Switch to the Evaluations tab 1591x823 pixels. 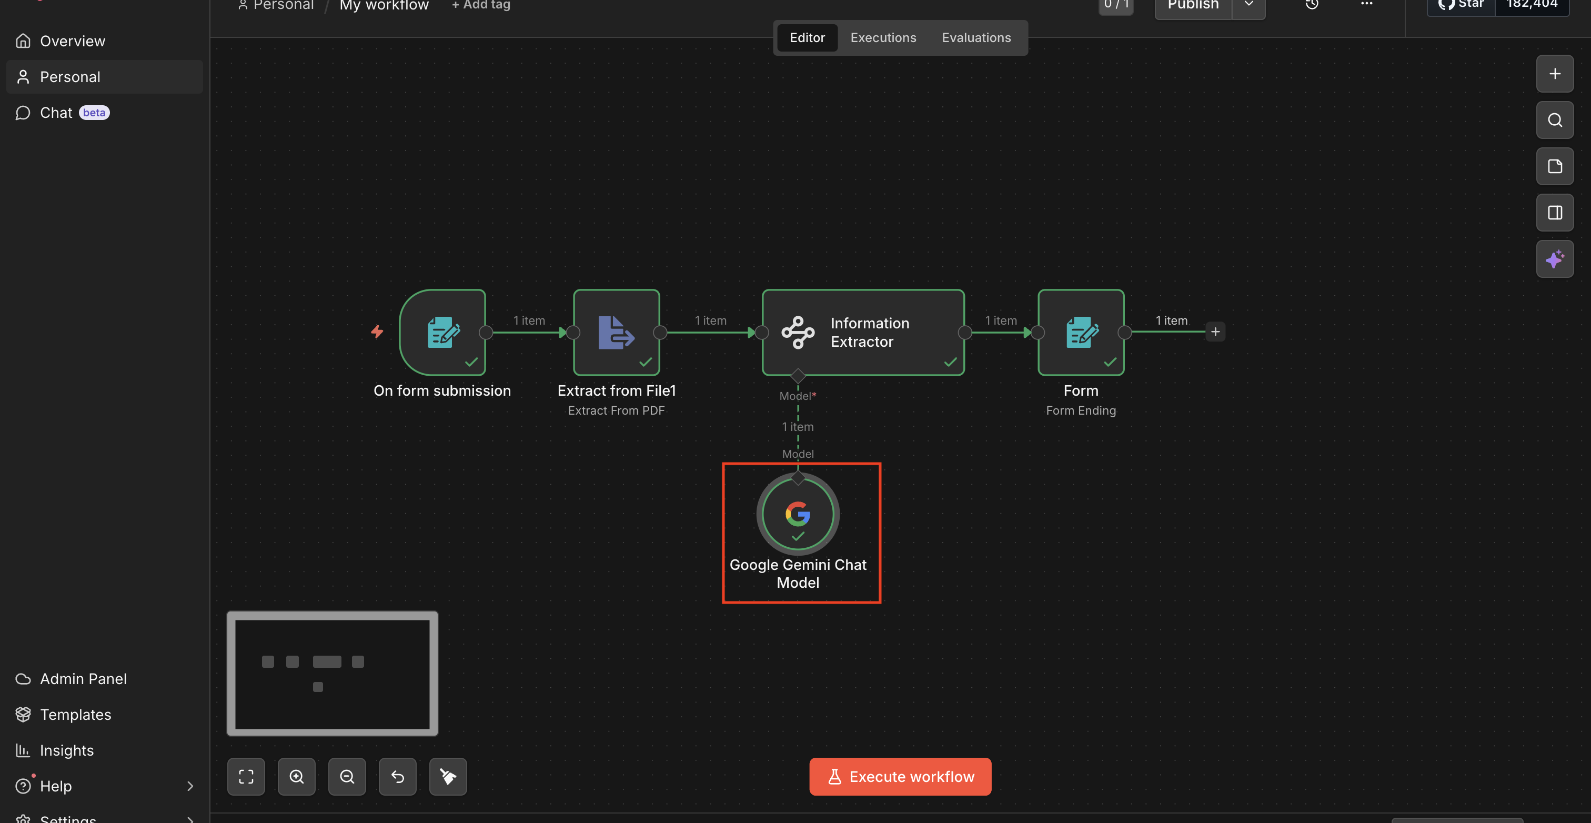(x=976, y=38)
